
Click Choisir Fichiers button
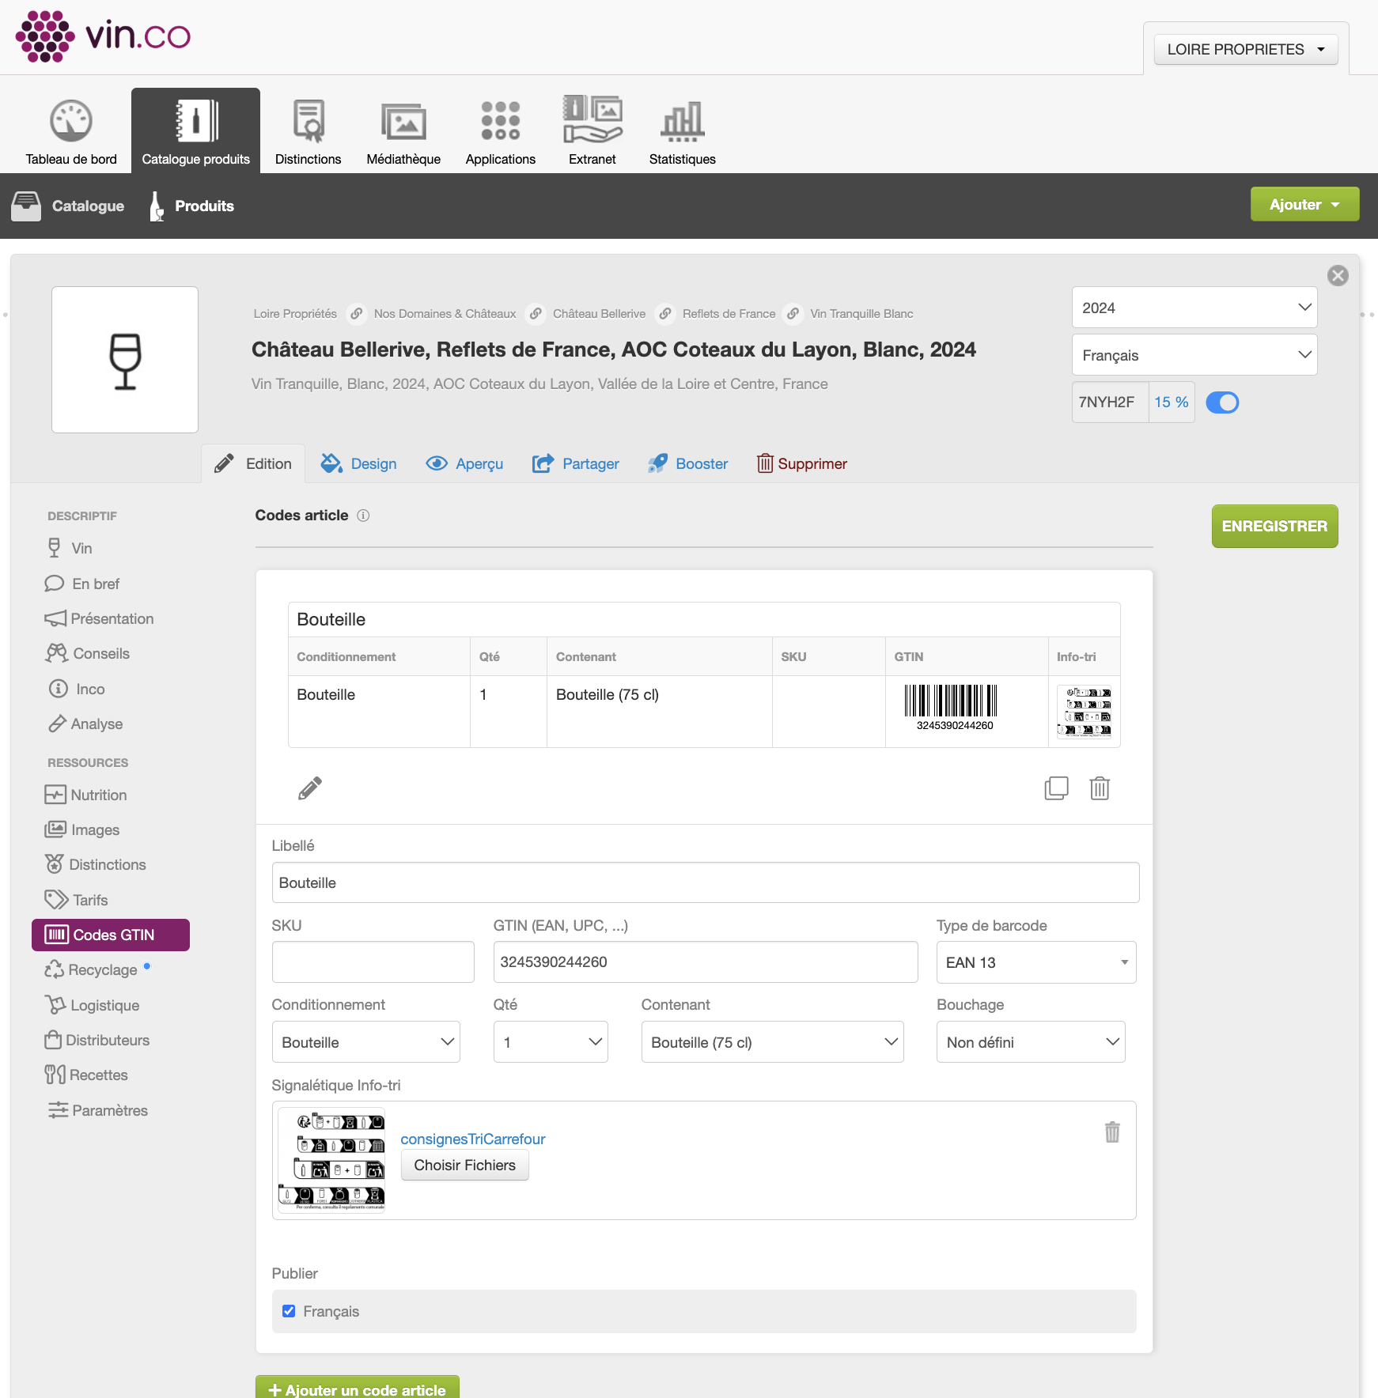tap(464, 1165)
